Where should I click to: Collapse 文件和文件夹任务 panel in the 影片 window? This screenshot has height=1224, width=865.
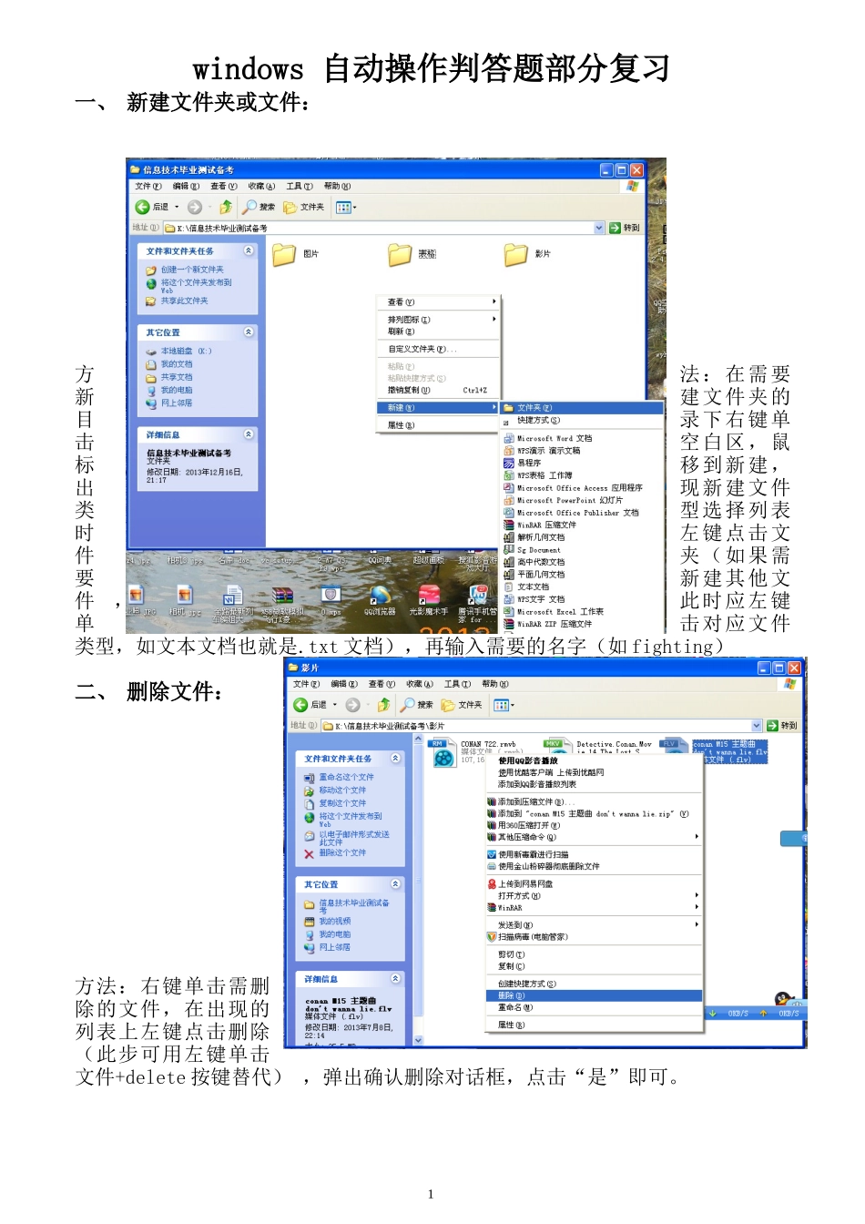coord(396,758)
